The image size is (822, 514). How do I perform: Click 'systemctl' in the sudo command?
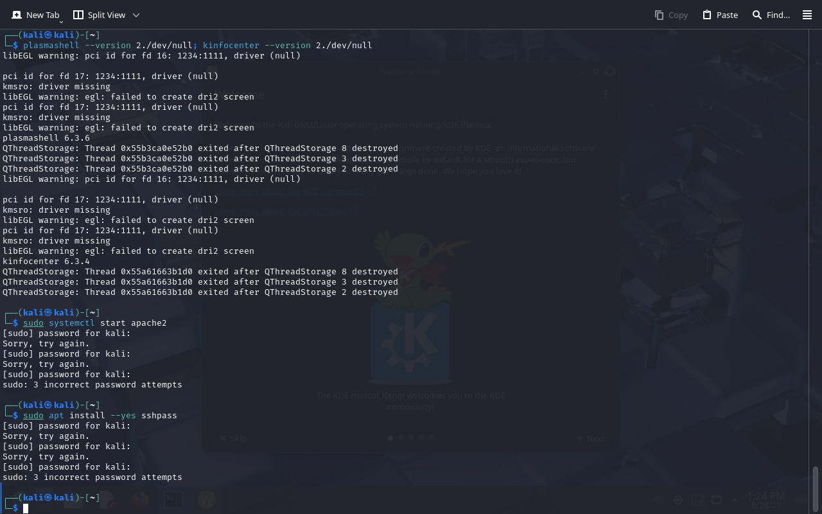72,323
